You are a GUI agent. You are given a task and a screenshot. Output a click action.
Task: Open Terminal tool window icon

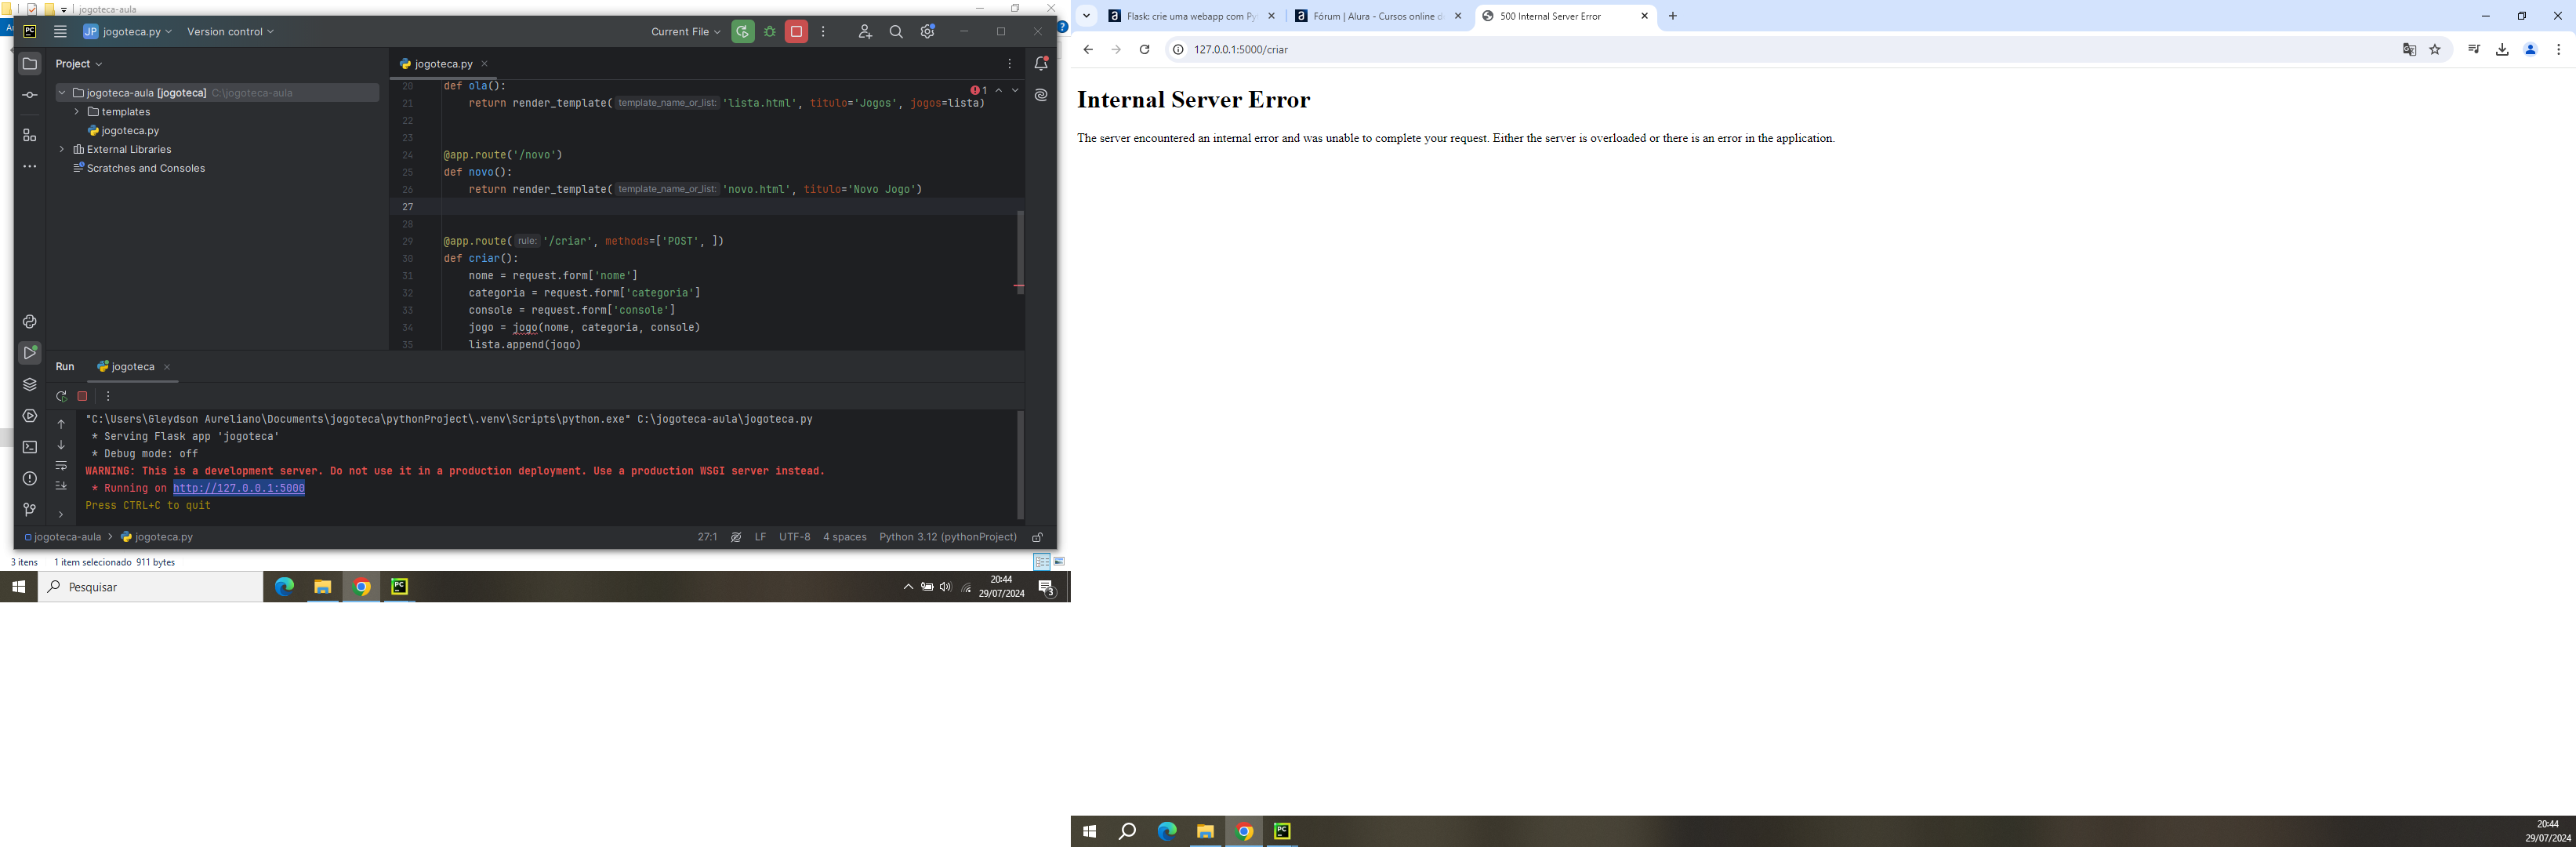30,447
